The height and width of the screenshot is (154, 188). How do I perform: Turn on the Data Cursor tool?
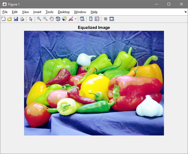(x=64, y=19)
